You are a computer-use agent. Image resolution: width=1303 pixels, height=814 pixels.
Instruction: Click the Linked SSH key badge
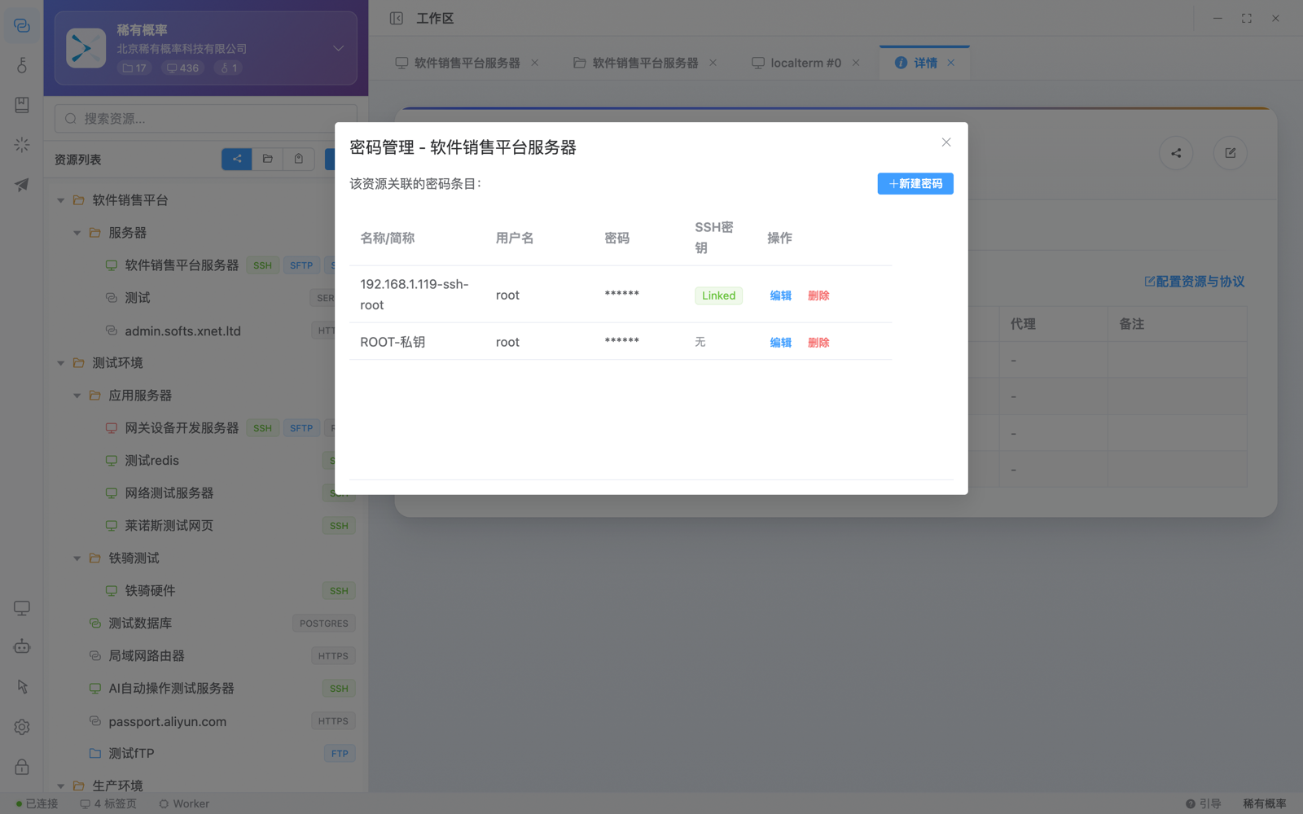718,295
